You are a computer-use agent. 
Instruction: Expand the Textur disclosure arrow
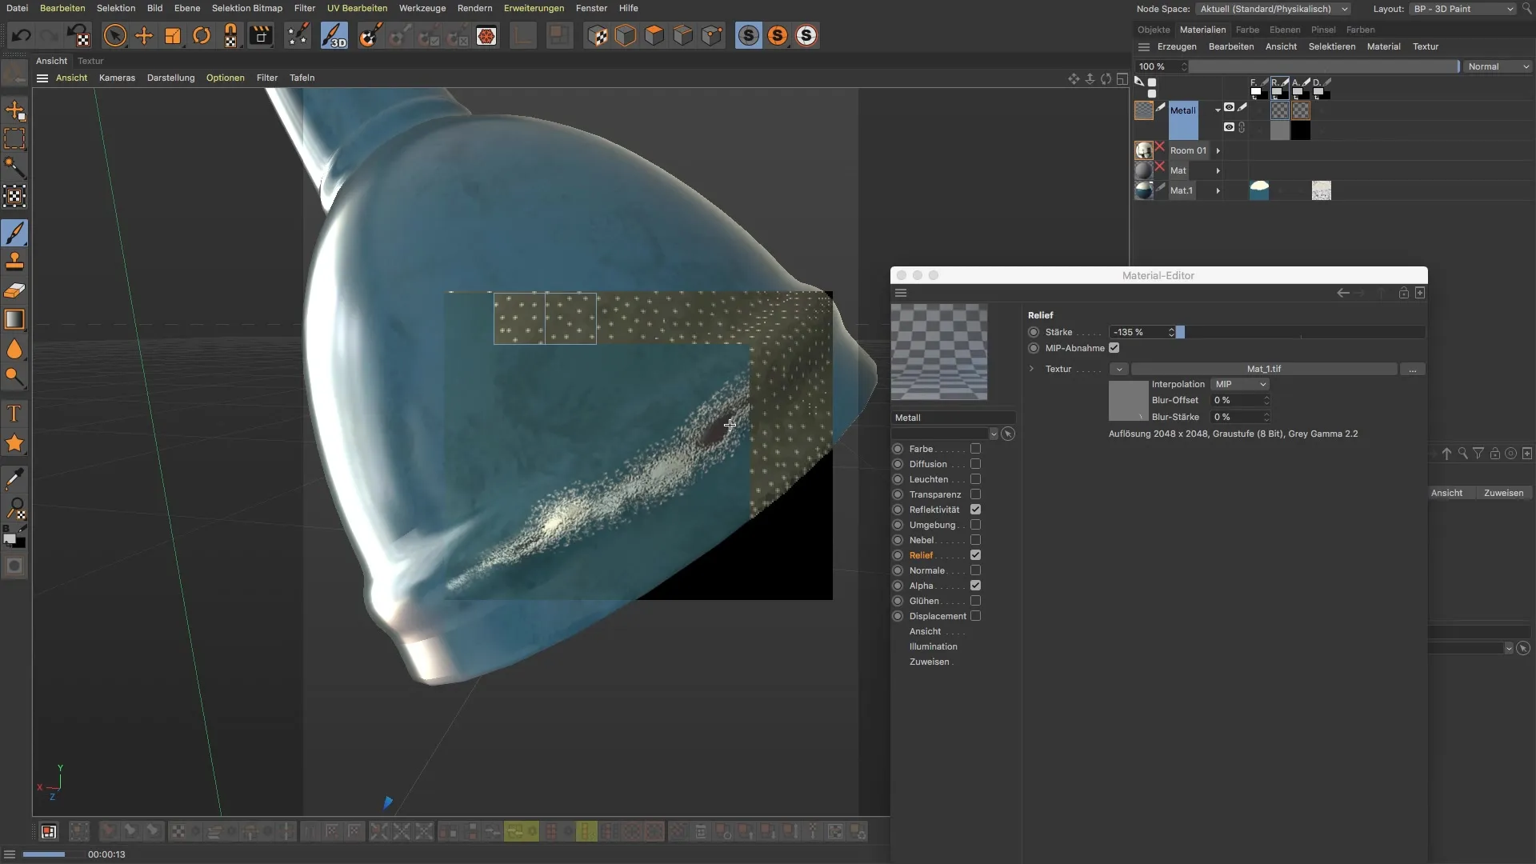coord(1032,369)
